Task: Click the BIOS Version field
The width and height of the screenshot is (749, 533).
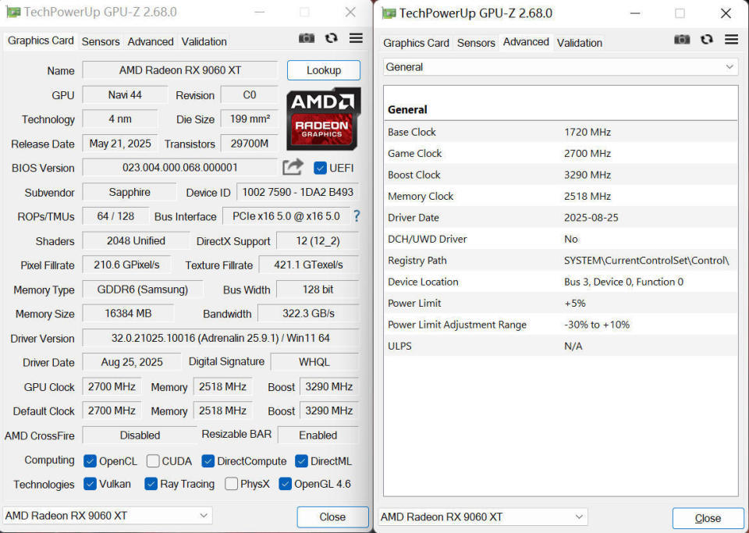Action: coord(179,168)
